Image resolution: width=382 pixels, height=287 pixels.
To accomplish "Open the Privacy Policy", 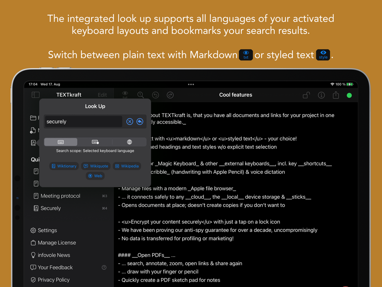I will point(50,280).
